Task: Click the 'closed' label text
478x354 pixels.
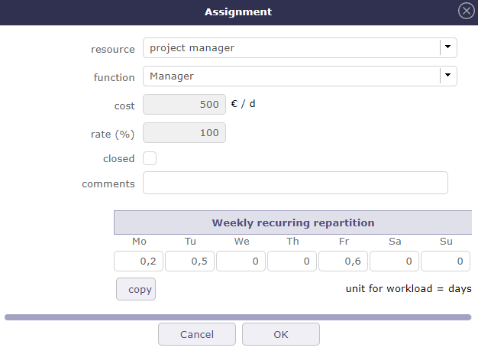Action: click(x=119, y=158)
